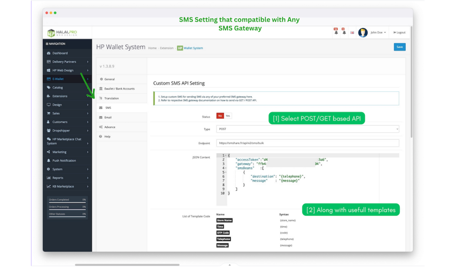Set Status toggle to Yes
Image resolution: width=456 pixels, height=267 pixels.
click(x=228, y=116)
